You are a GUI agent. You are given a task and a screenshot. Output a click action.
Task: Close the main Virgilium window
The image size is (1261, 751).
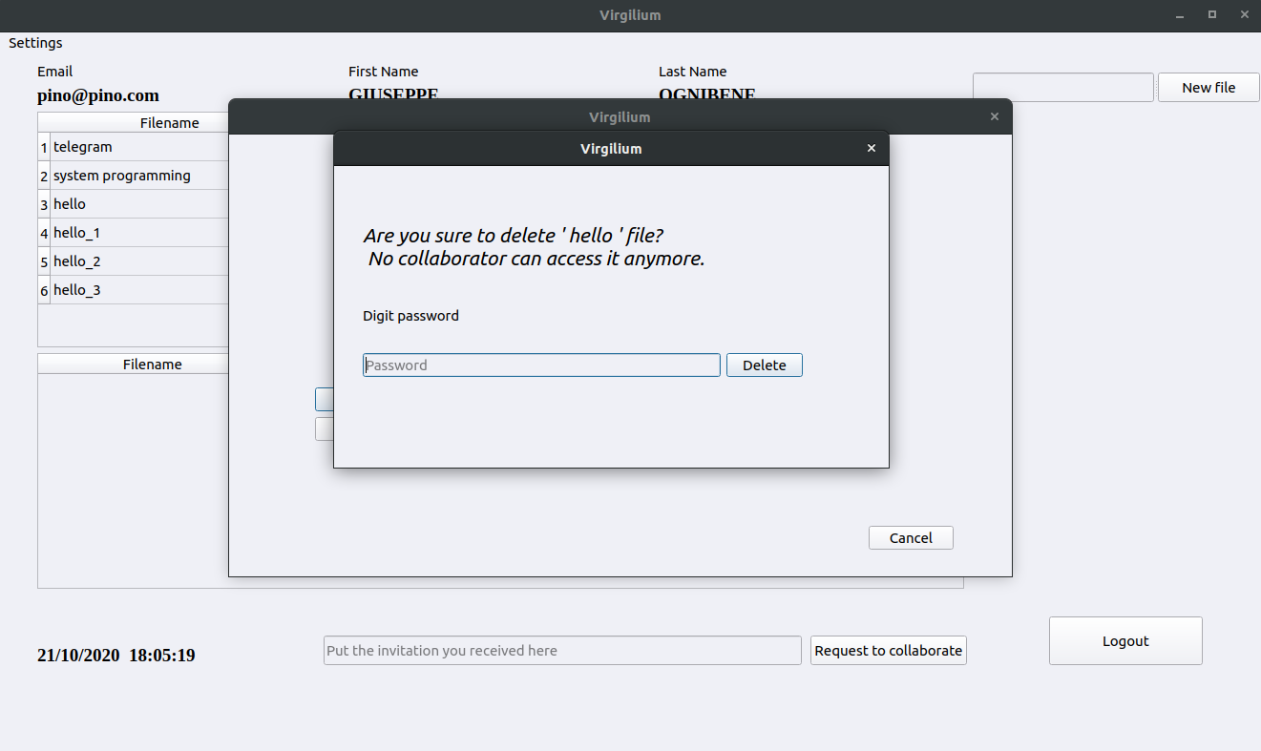point(1243,14)
